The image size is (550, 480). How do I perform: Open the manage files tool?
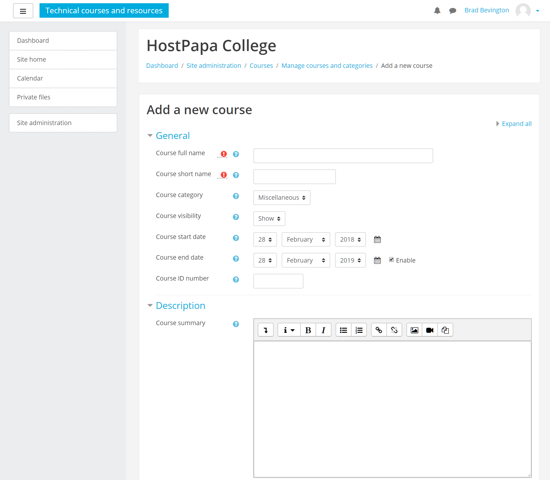click(x=445, y=330)
